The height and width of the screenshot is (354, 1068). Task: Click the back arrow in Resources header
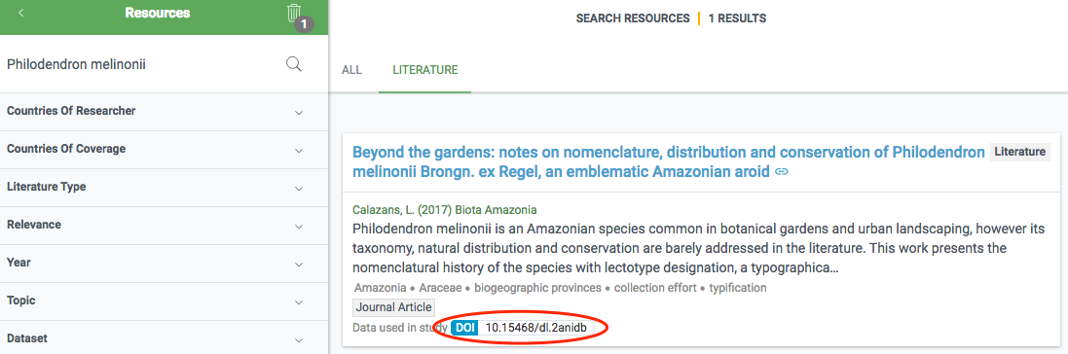click(21, 13)
